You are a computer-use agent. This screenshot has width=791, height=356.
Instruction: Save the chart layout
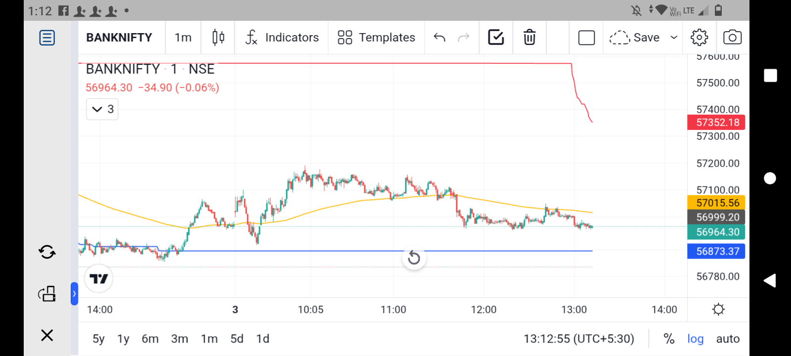[635, 38]
